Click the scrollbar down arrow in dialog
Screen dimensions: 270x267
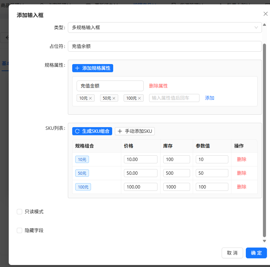coord(264,241)
